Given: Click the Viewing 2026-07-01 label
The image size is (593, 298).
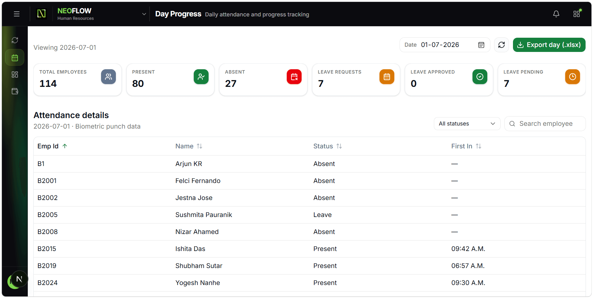Looking at the screenshot, I should tap(65, 48).
